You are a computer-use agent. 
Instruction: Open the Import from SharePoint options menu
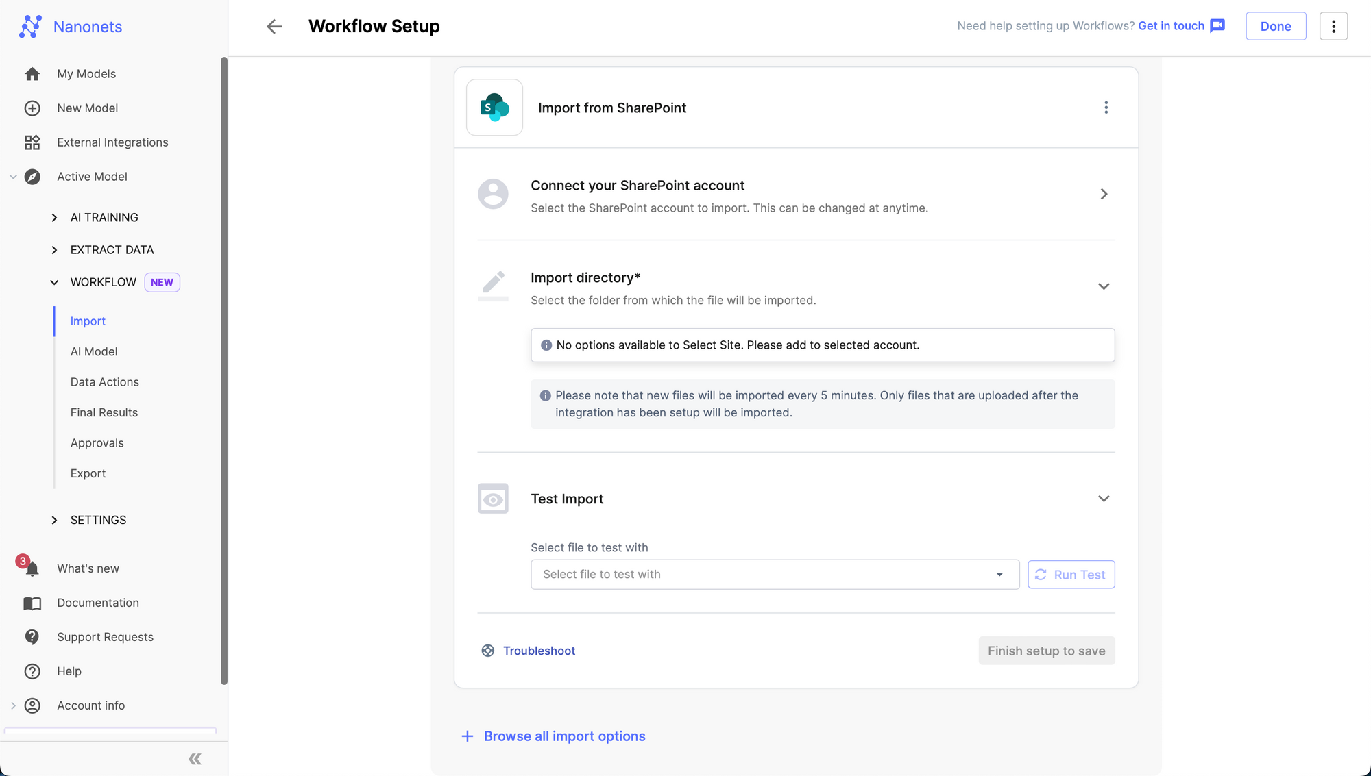click(1106, 108)
